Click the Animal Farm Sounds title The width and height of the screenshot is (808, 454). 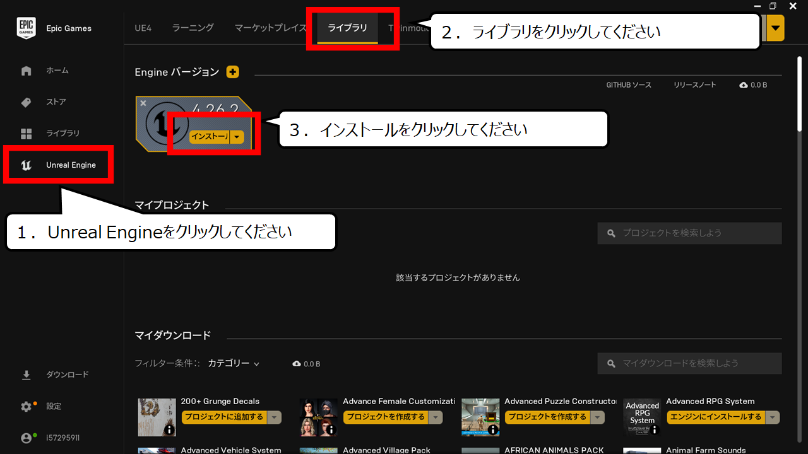coord(706,450)
